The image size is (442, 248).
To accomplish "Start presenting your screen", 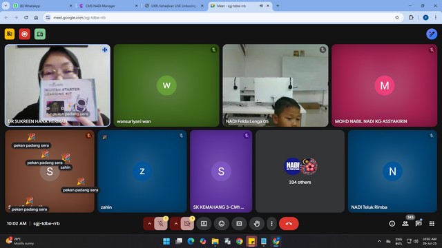I will point(204,223).
